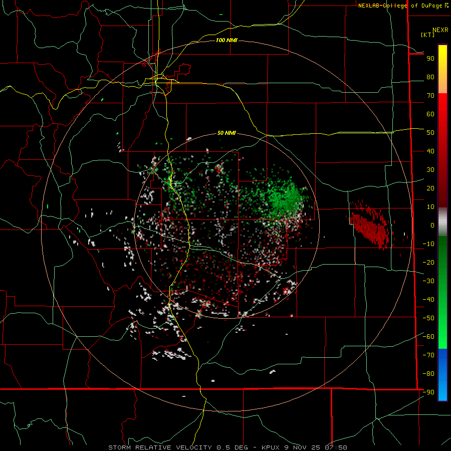Click the 0 value on the velocity scale
The image size is (451, 451).
click(432, 225)
